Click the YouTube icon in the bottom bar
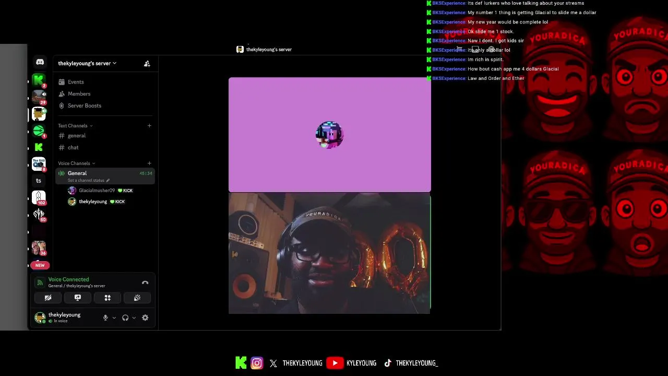This screenshot has height=376, width=668. tap(335, 363)
